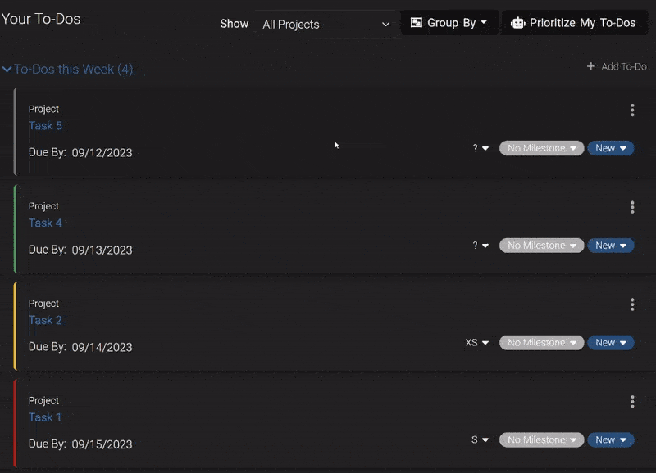Change Task 5 No Milestone selection

pos(542,148)
